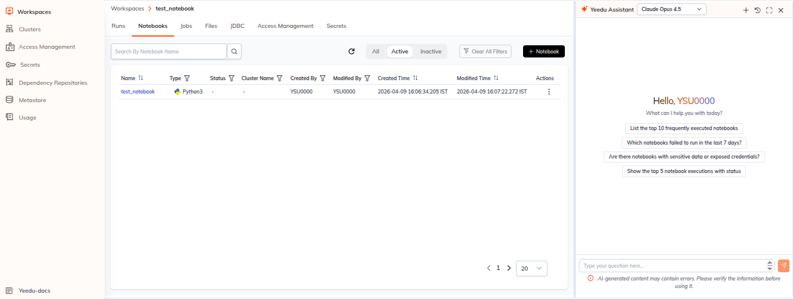
Task: Open the Dependency Repositories sidebar icon
Action: tap(9, 82)
